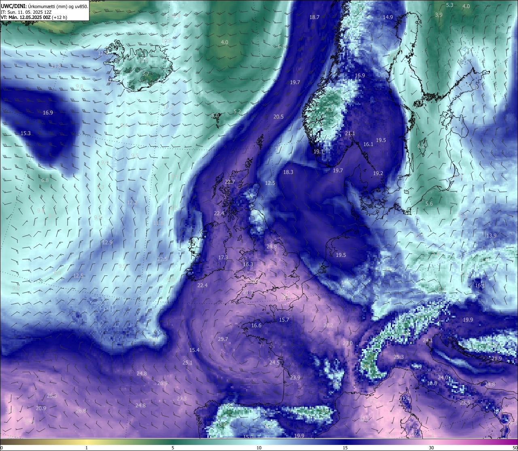Viewport: 518px width, 451px height.
Task: Click the UWC/DINI Úrkomumætti title text
Action: (x=44, y=6)
